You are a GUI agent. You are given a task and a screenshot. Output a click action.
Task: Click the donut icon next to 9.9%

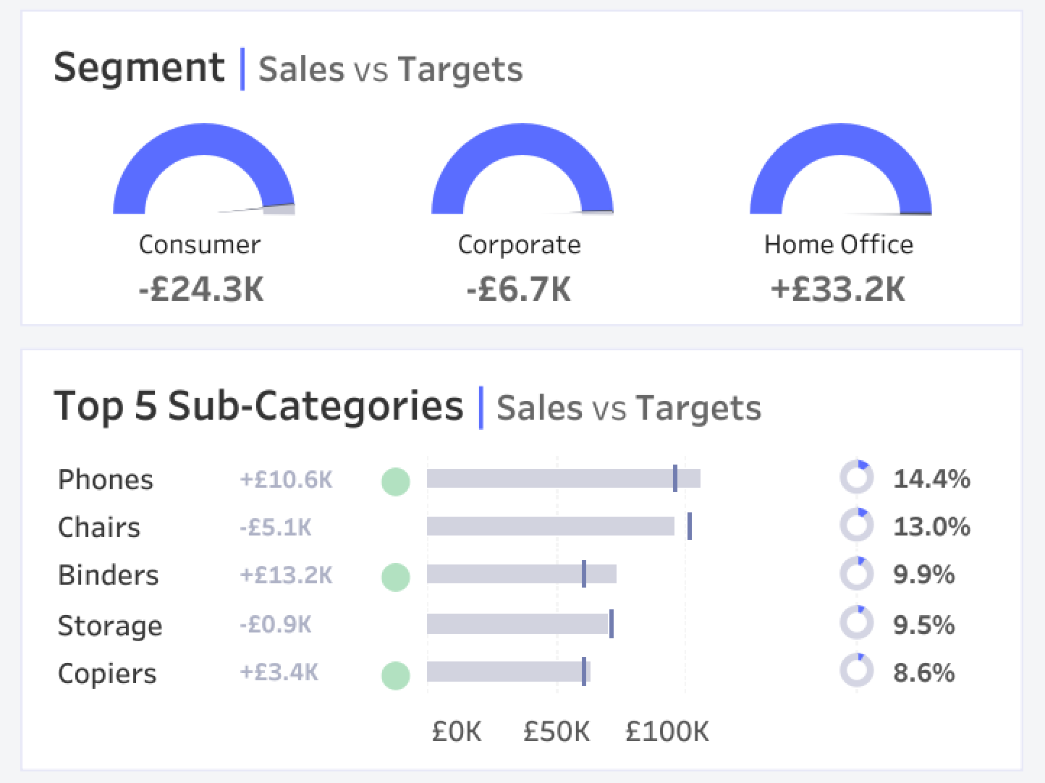point(857,574)
